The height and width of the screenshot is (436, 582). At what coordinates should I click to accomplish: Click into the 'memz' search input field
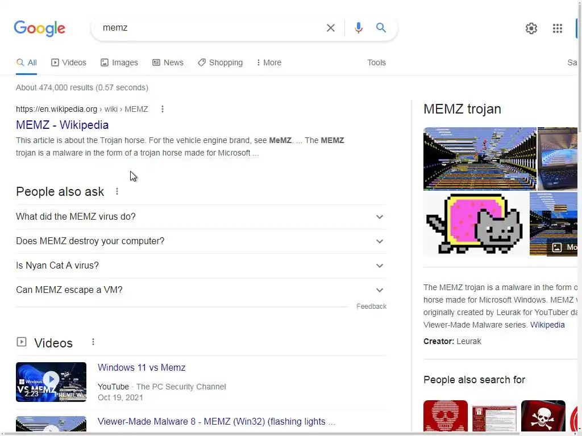coord(210,28)
